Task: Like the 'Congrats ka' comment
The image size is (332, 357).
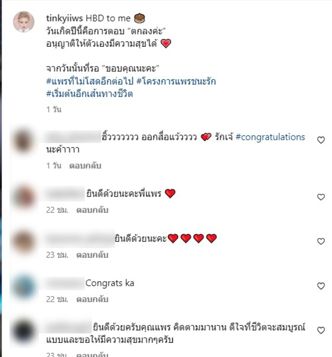Action: pyautogui.click(x=321, y=286)
